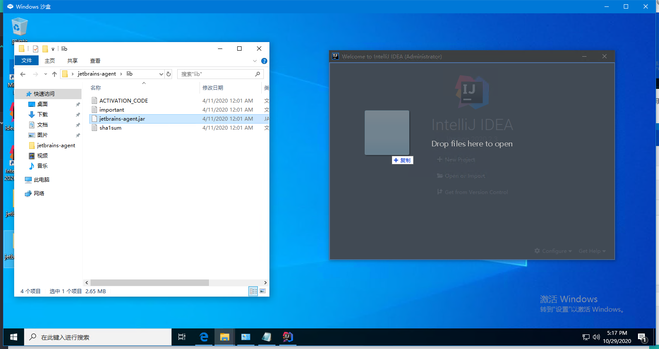Open the 文件 ribbon tab

click(27, 61)
